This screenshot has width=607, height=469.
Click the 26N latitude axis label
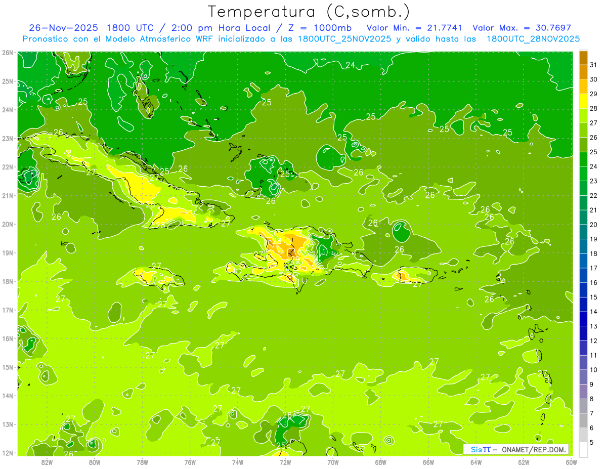pos(7,53)
